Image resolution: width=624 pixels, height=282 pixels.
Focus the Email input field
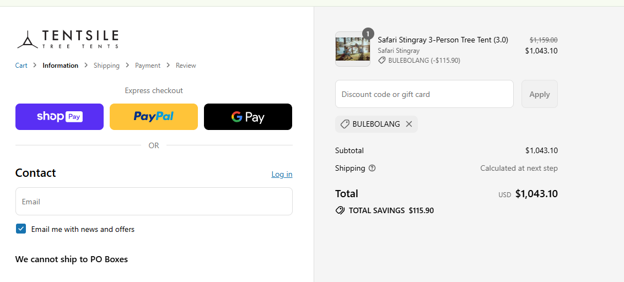154,201
